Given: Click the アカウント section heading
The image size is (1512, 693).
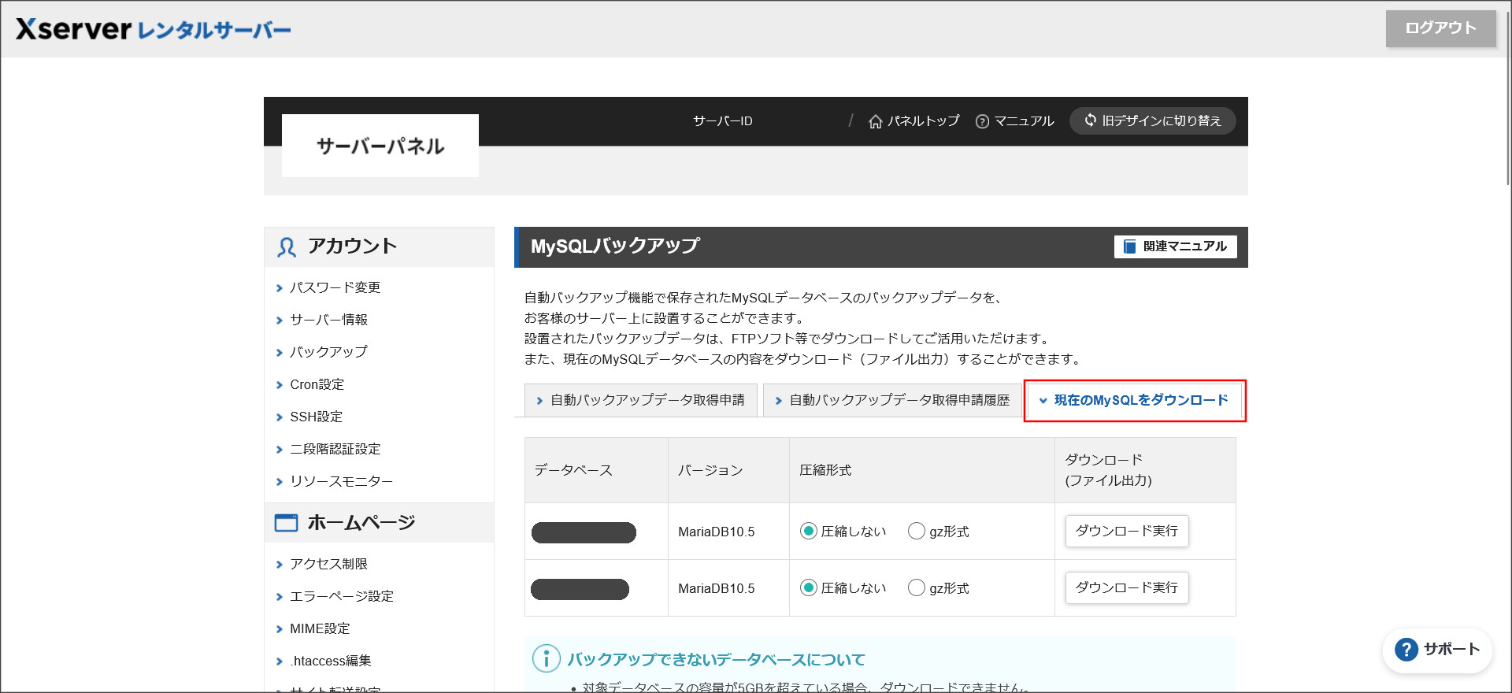Looking at the screenshot, I should click(x=352, y=246).
